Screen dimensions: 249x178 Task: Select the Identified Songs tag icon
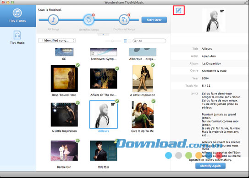89,20
